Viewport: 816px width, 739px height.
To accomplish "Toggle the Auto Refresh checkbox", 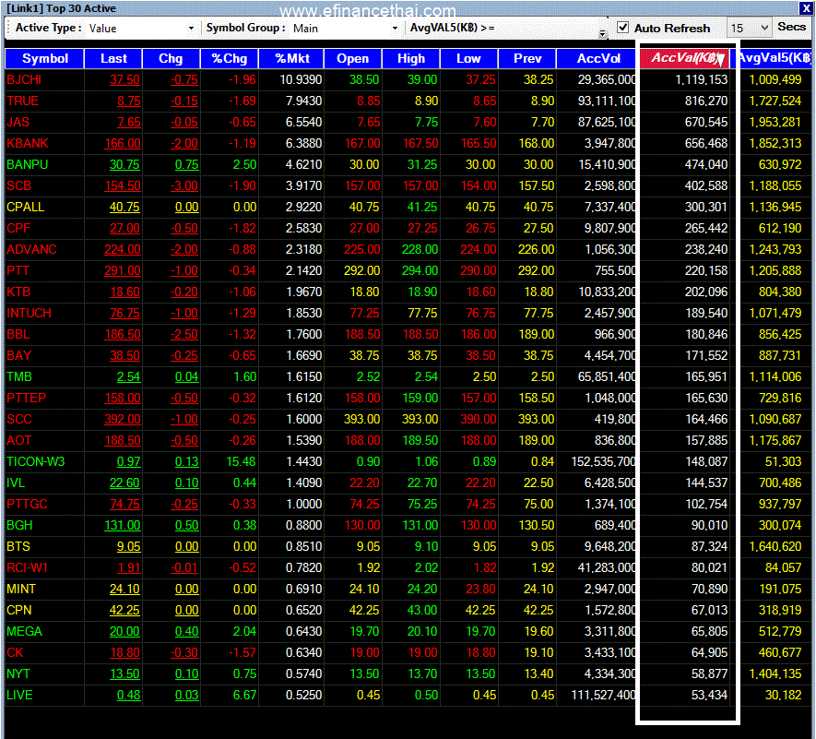I will [x=622, y=28].
